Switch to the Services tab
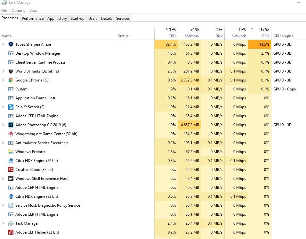 (123, 19)
